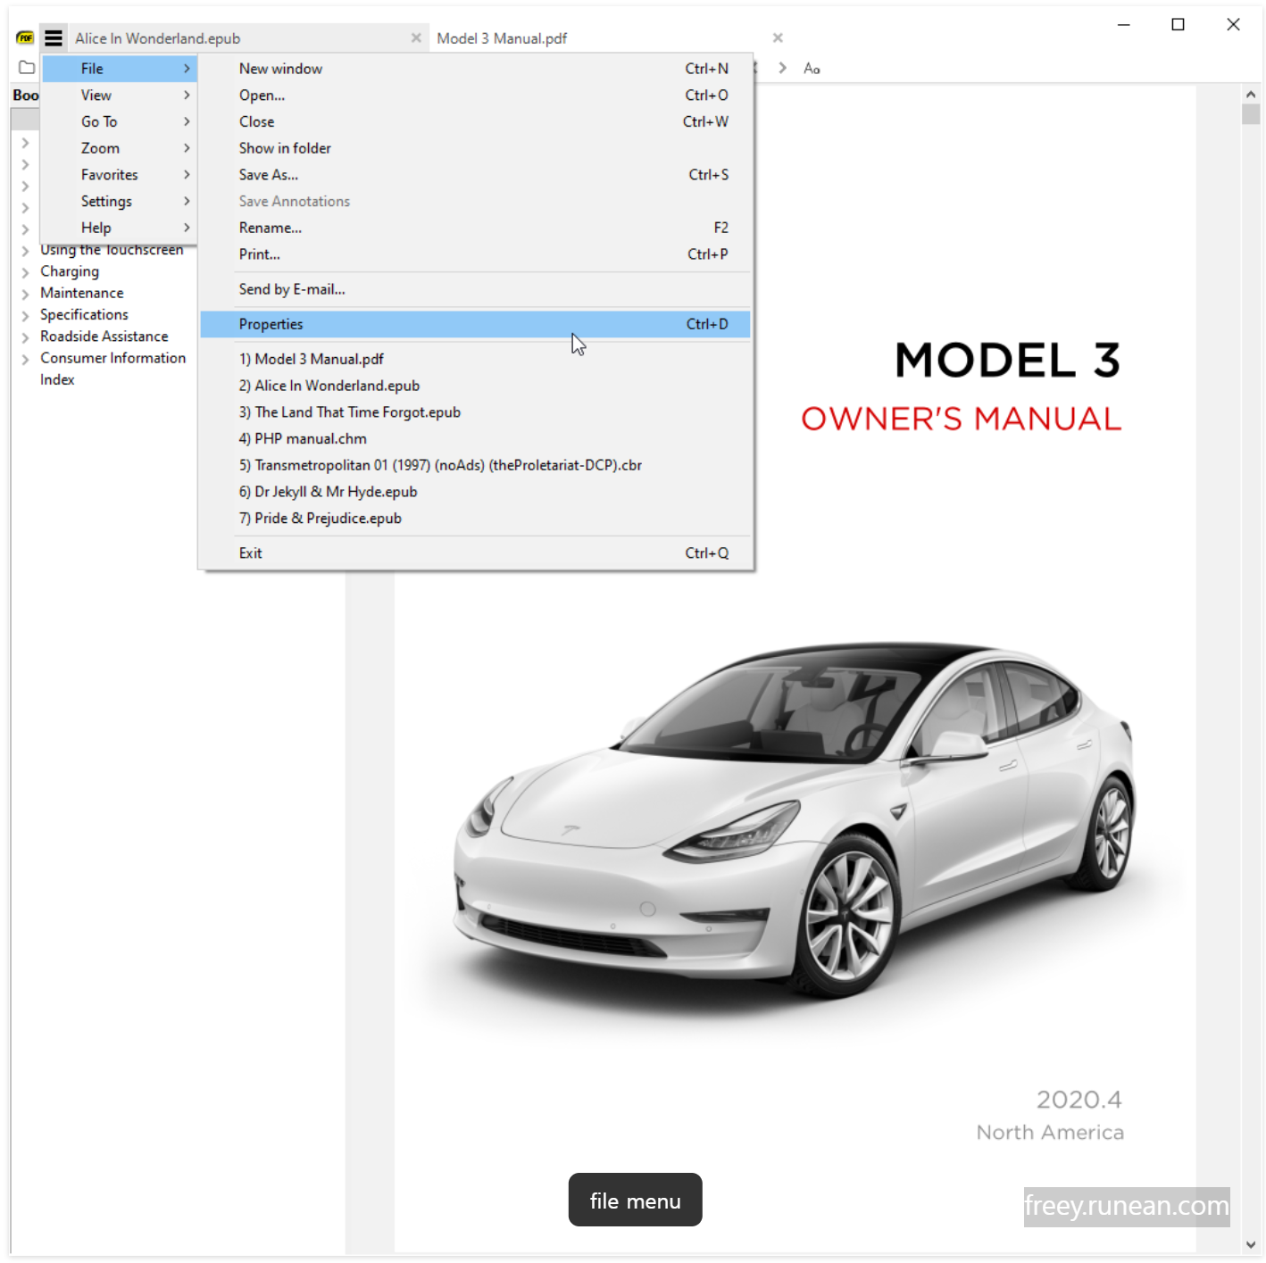Open the Favorites submenu
The height and width of the screenshot is (1263, 1266).
(120, 175)
